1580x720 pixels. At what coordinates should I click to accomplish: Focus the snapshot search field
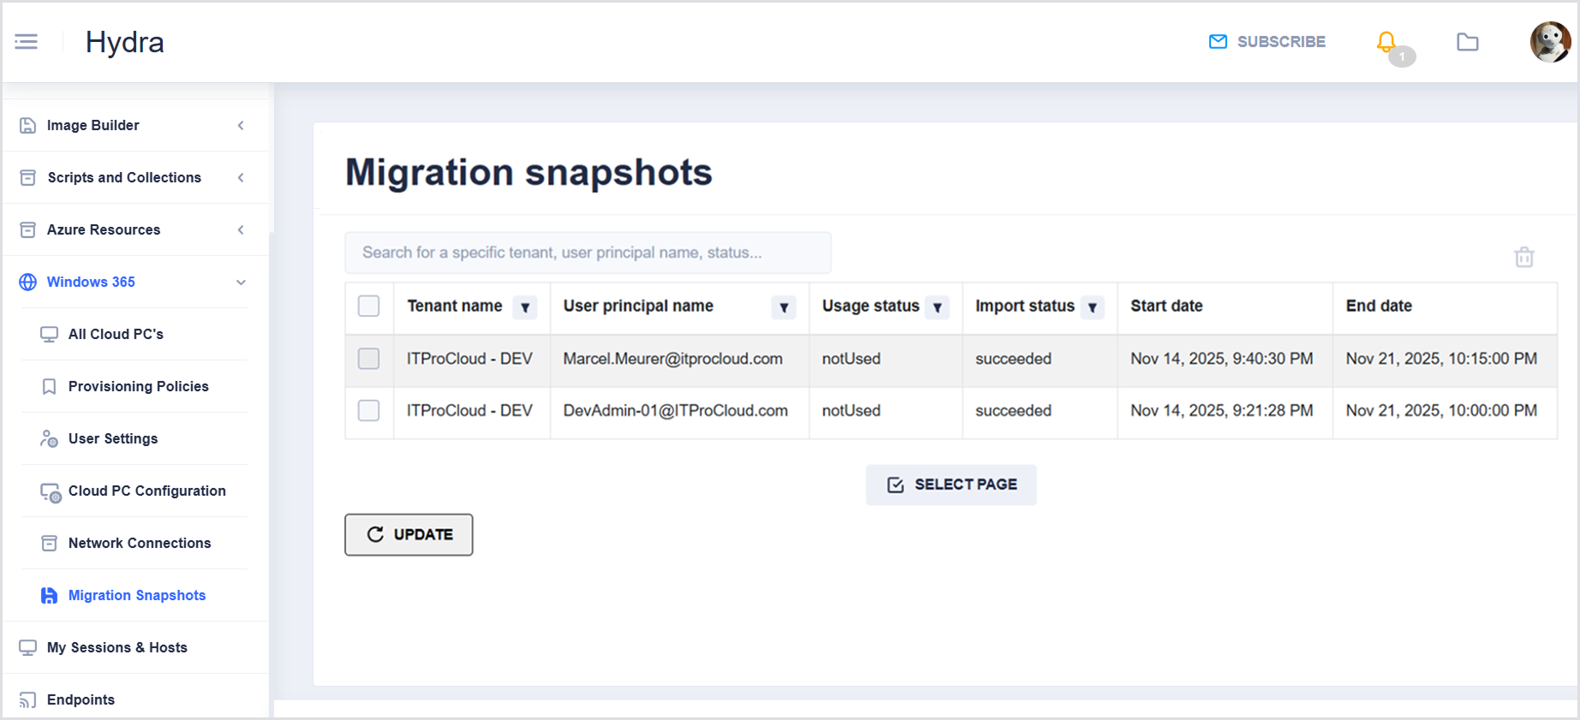(x=587, y=253)
